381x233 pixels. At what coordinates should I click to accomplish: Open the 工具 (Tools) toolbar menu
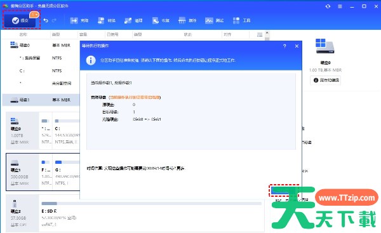241,21
